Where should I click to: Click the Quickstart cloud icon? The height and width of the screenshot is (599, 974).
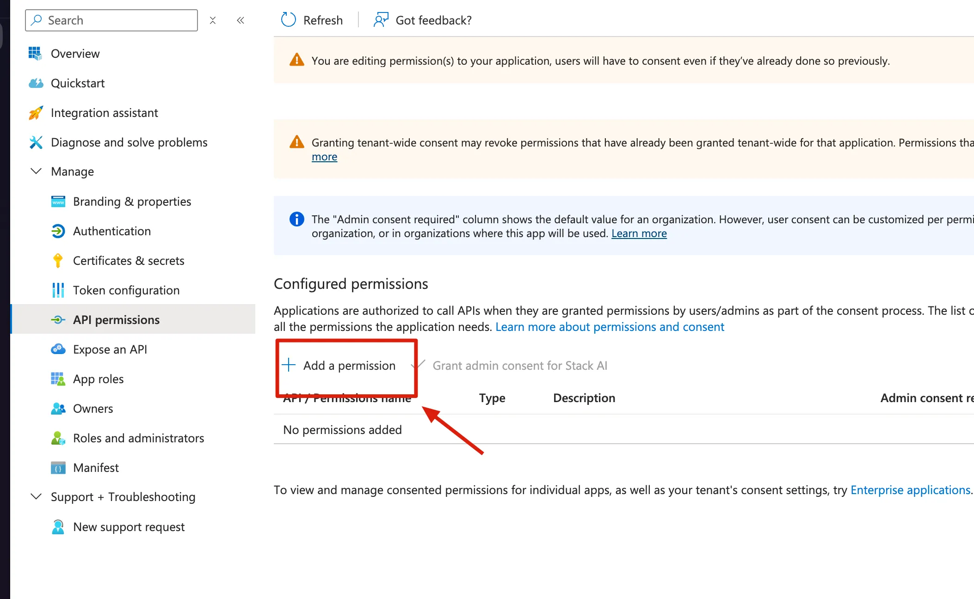click(x=36, y=83)
